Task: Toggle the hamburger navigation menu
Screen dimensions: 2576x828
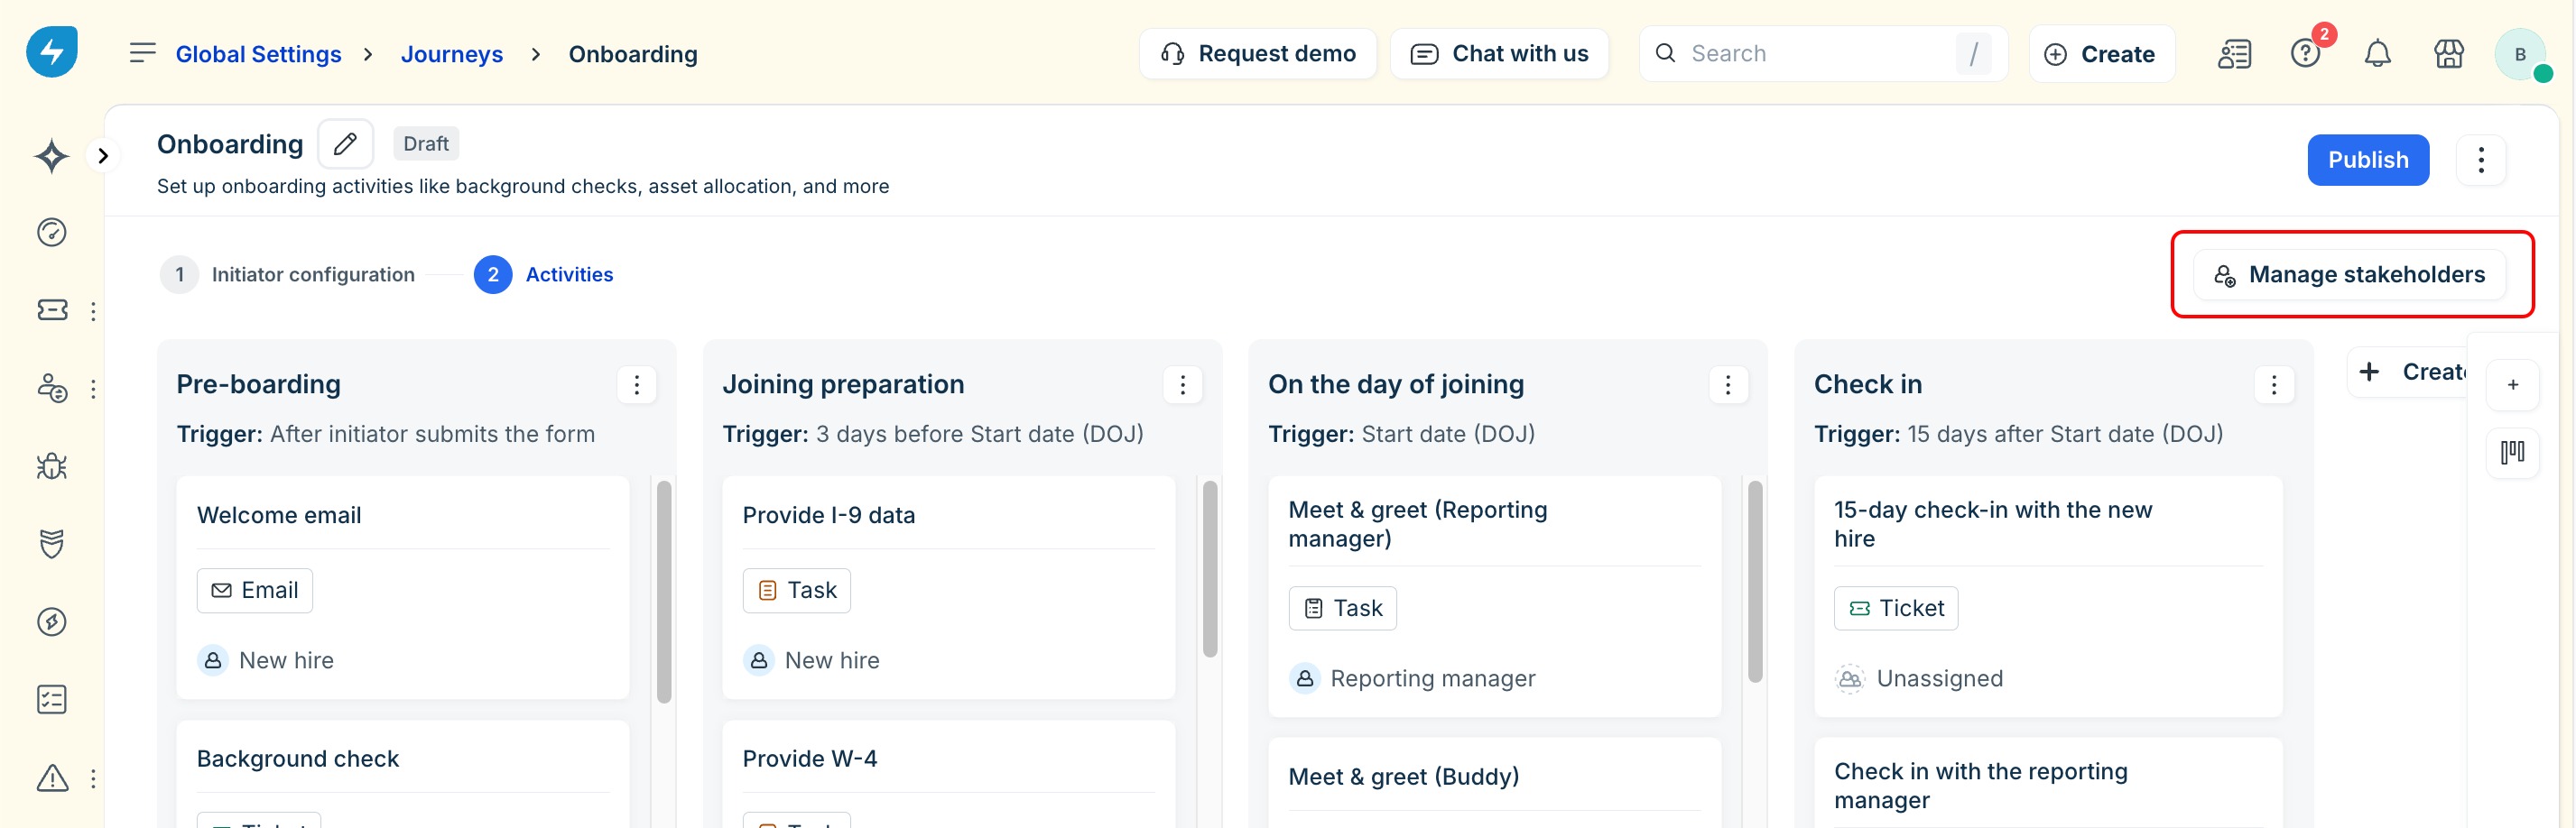Action: [x=143, y=53]
